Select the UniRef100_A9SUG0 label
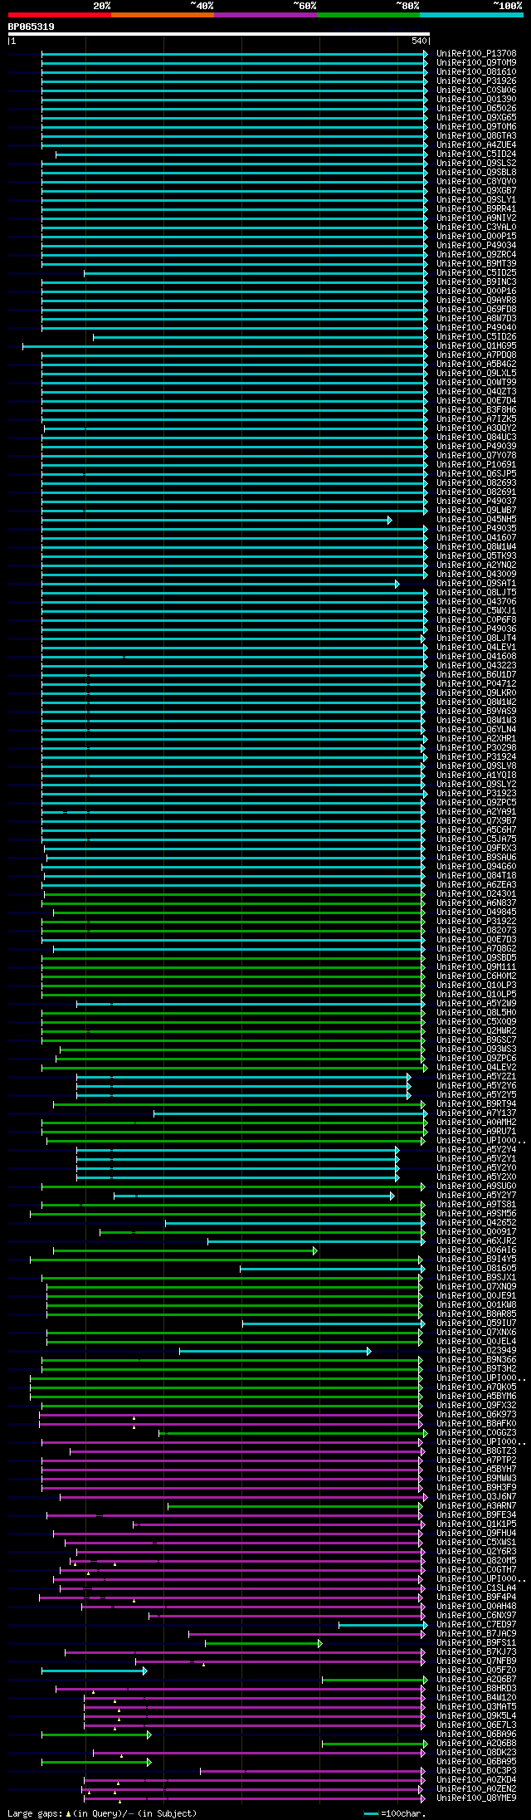Image resolution: width=531 pixels, height=1820 pixels. pos(476,1186)
